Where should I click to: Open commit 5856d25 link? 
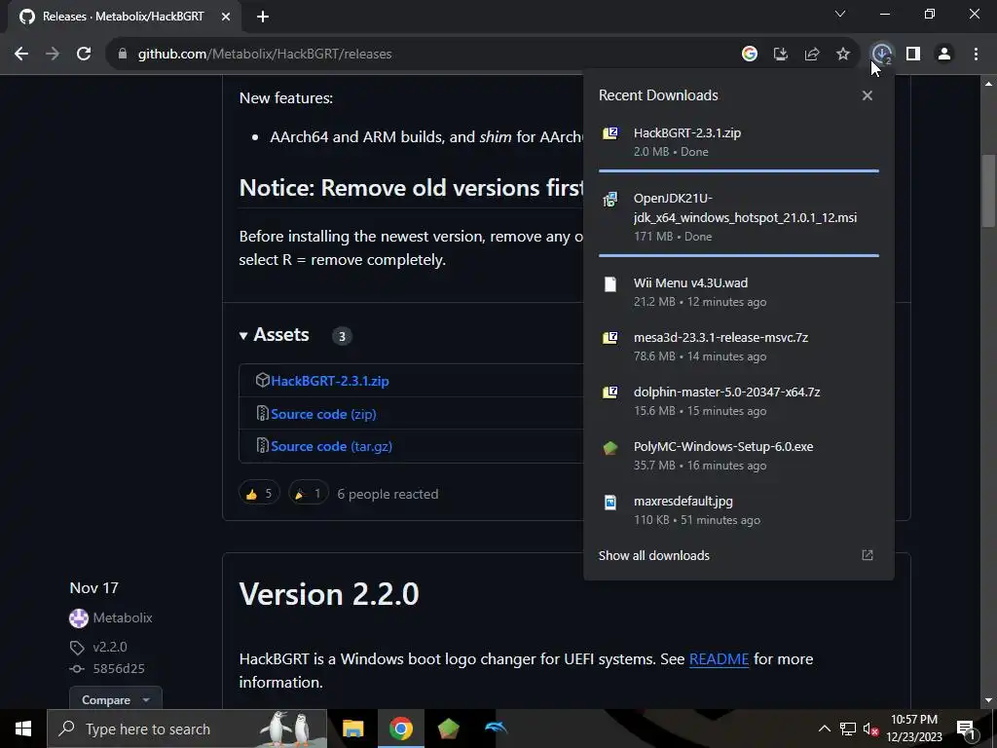click(118, 668)
